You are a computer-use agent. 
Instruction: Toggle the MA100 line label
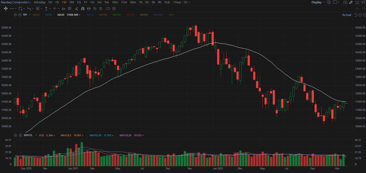point(103,15)
